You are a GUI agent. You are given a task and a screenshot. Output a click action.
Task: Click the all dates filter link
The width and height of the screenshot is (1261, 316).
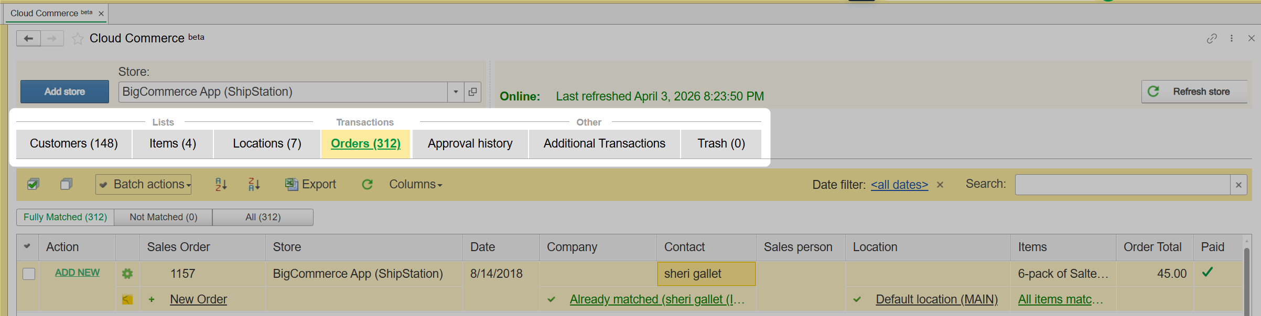click(x=899, y=185)
